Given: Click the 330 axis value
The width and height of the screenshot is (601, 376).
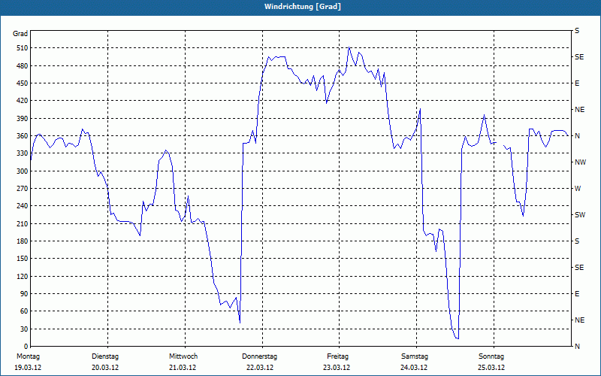Looking at the screenshot, I should [x=23, y=153].
